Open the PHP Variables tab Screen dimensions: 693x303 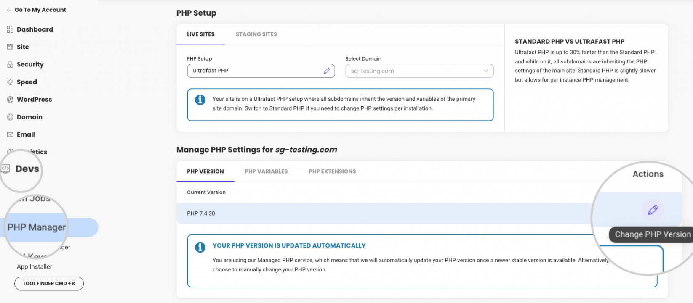tap(266, 171)
